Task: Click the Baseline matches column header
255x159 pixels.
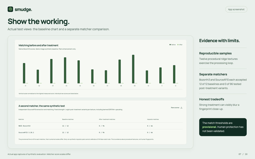Action: point(68,119)
